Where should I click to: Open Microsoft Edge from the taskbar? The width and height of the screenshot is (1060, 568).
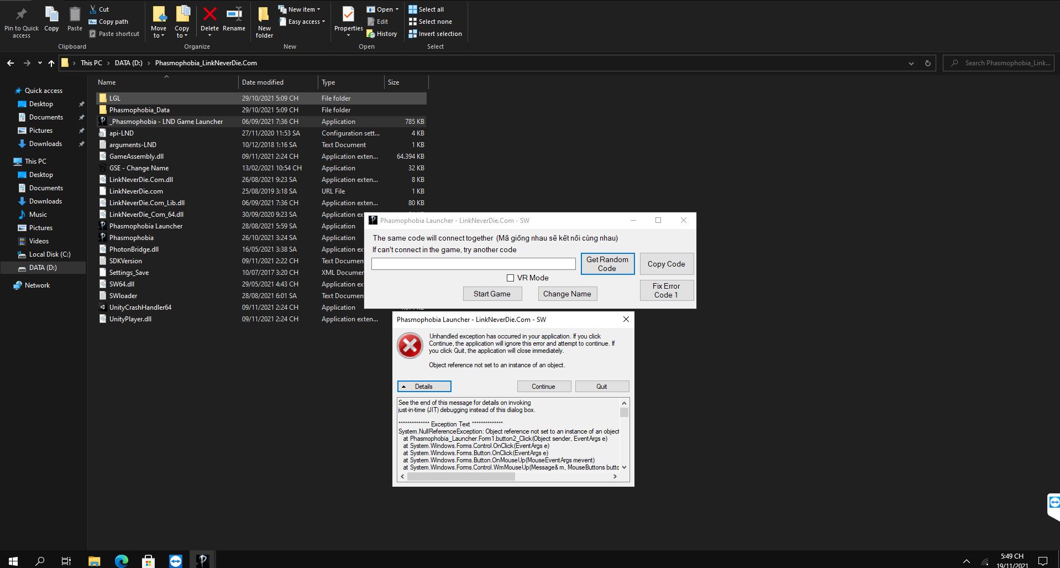coord(121,561)
